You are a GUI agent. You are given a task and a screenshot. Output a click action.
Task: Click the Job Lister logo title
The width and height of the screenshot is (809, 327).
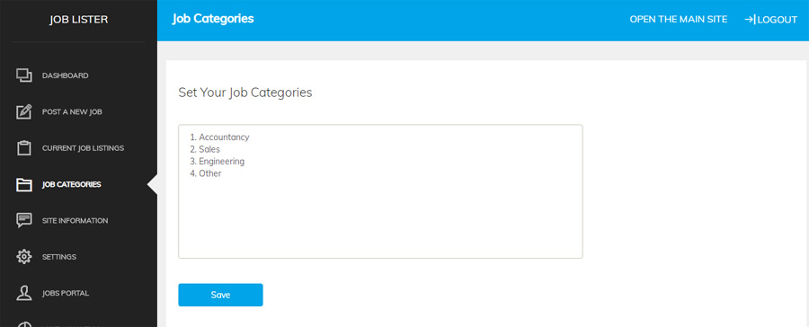coord(78,20)
